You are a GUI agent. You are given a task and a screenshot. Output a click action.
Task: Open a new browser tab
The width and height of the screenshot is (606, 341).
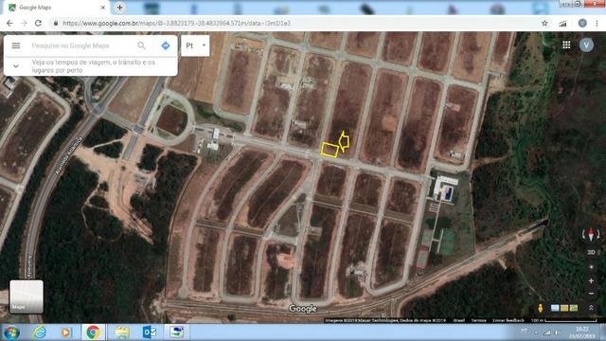(120, 8)
